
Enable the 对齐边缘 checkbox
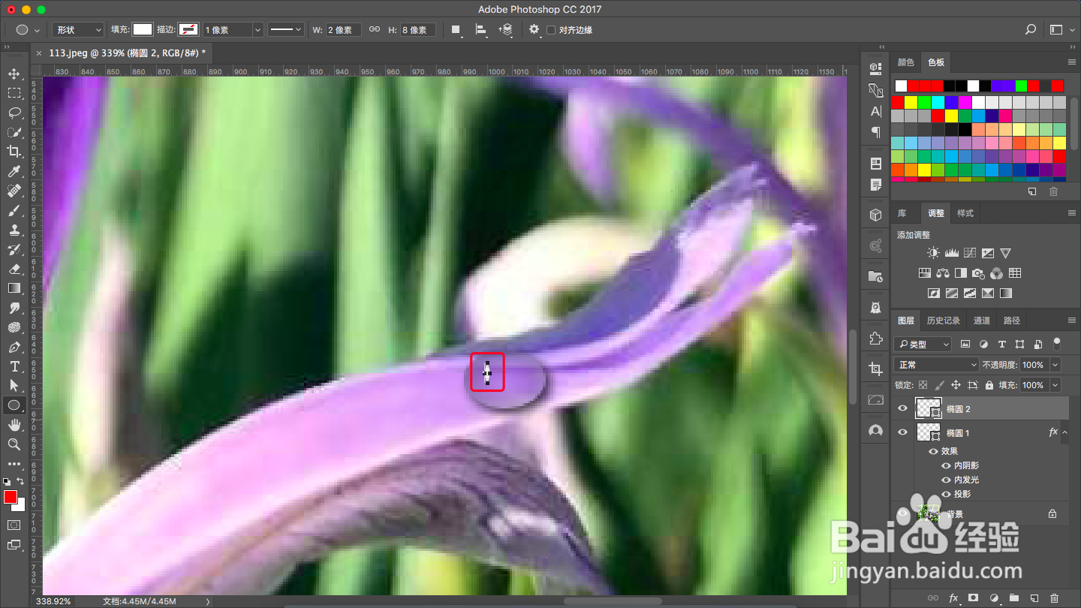551,30
